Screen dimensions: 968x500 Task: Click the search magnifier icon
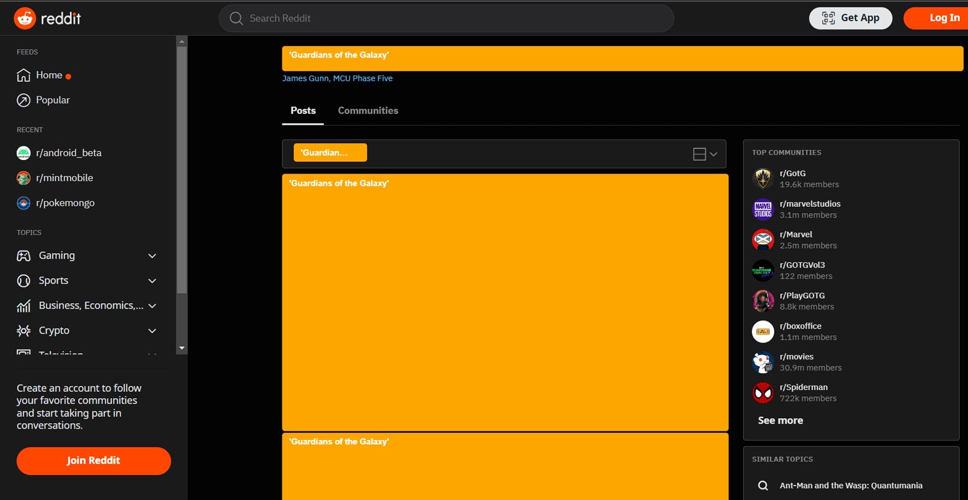236,18
